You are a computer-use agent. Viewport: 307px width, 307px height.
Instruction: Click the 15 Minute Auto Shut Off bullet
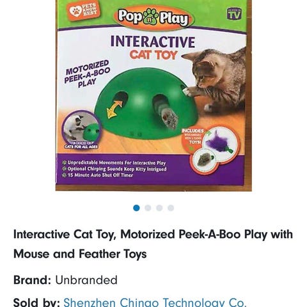[98, 175]
